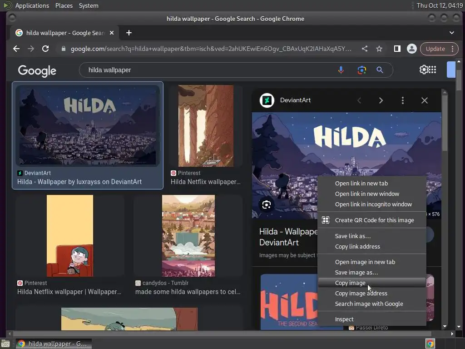
Task: Click the horizontal scrollbar right arrow
Action: pyautogui.click(x=452, y=334)
